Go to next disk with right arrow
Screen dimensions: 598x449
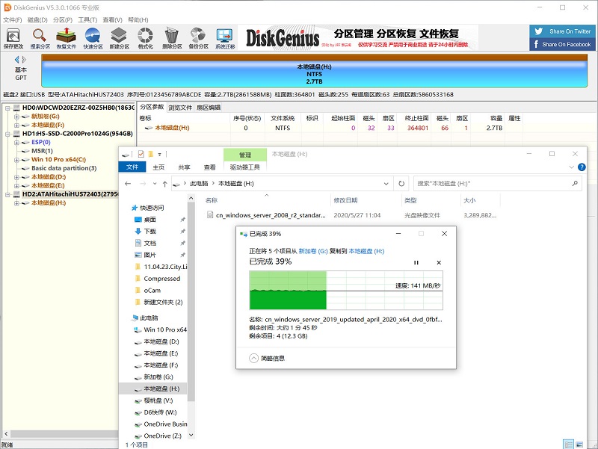[24, 60]
